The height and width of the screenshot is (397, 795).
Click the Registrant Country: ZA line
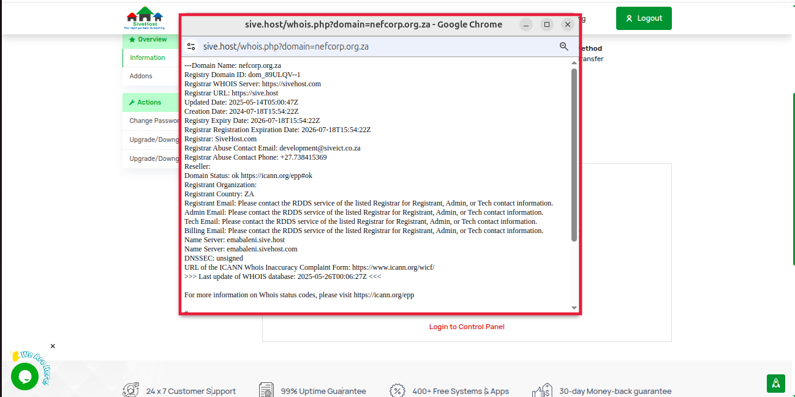(219, 194)
